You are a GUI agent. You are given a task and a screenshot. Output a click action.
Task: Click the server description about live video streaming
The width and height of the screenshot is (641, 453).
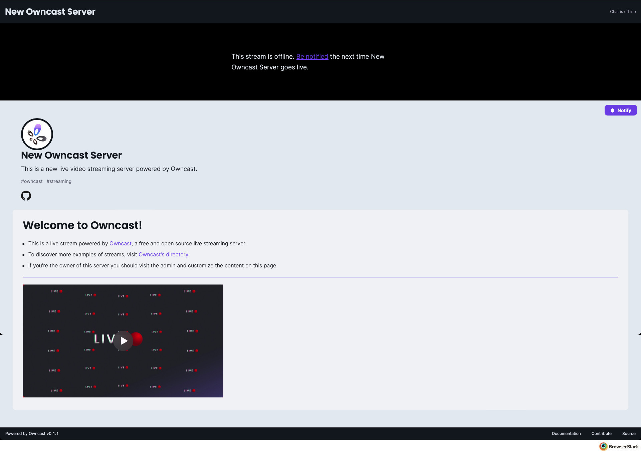(109, 169)
